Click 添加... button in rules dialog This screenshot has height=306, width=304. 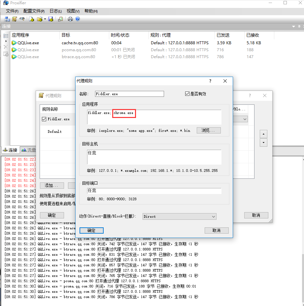pyautogui.click(x=52, y=185)
